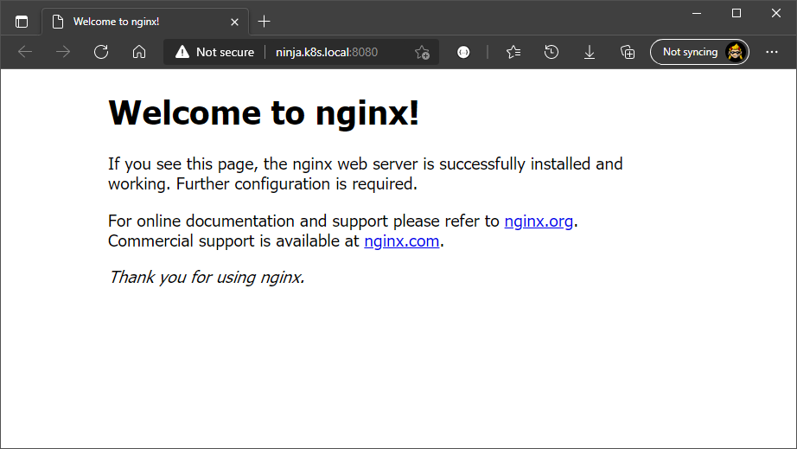797x449 pixels.
Task: Add this page to favorites
Action: pos(422,52)
